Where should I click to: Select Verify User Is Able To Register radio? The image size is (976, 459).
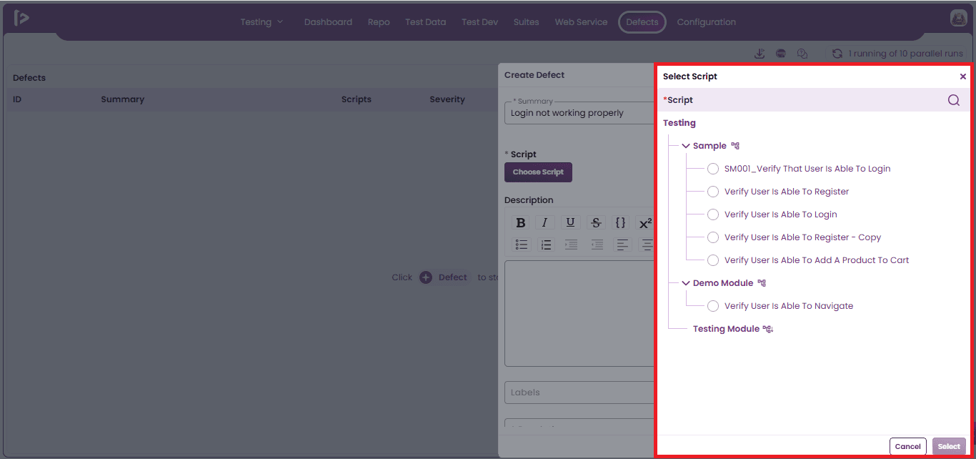click(x=713, y=192)
